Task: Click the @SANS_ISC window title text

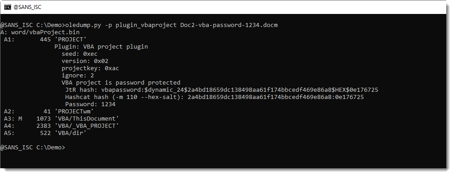Action: [x=27, y=7]
